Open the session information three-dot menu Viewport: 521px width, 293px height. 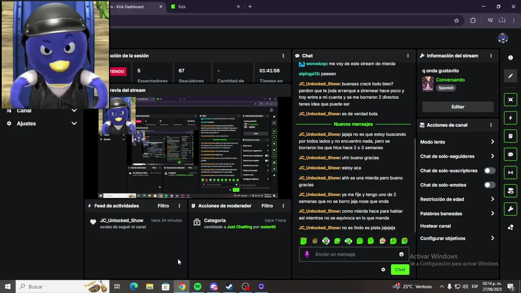(x=283, y=56)
